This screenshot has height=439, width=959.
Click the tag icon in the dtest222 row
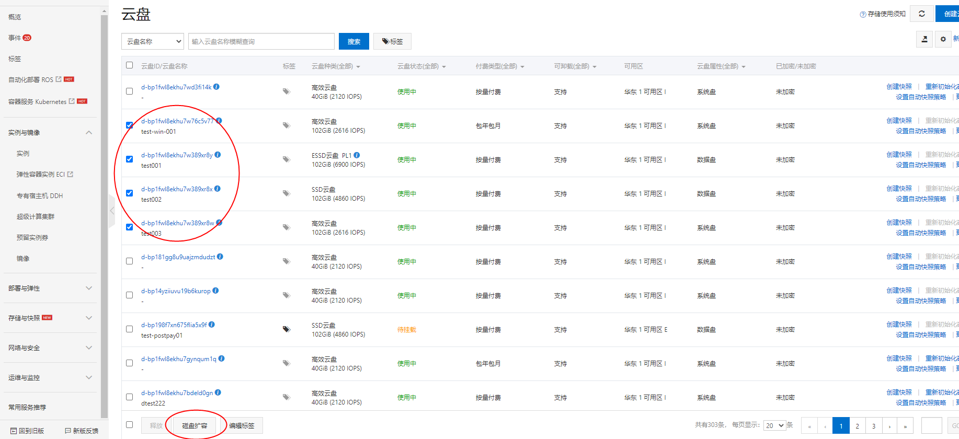point(287,397)
